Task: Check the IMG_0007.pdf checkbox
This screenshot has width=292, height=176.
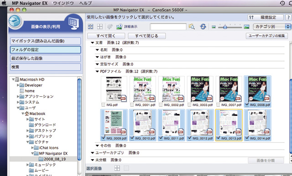Action: [218, 105]
